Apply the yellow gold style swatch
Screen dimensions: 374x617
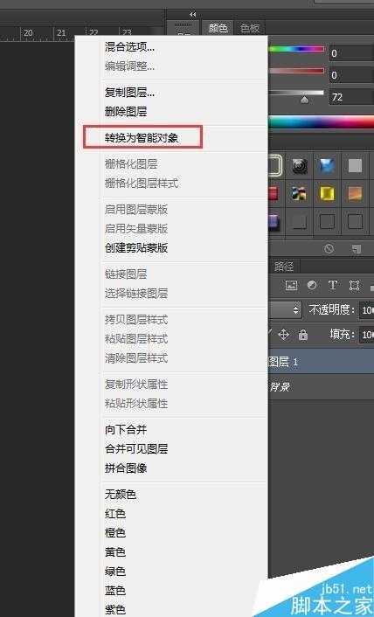click(x=327, y=193)
